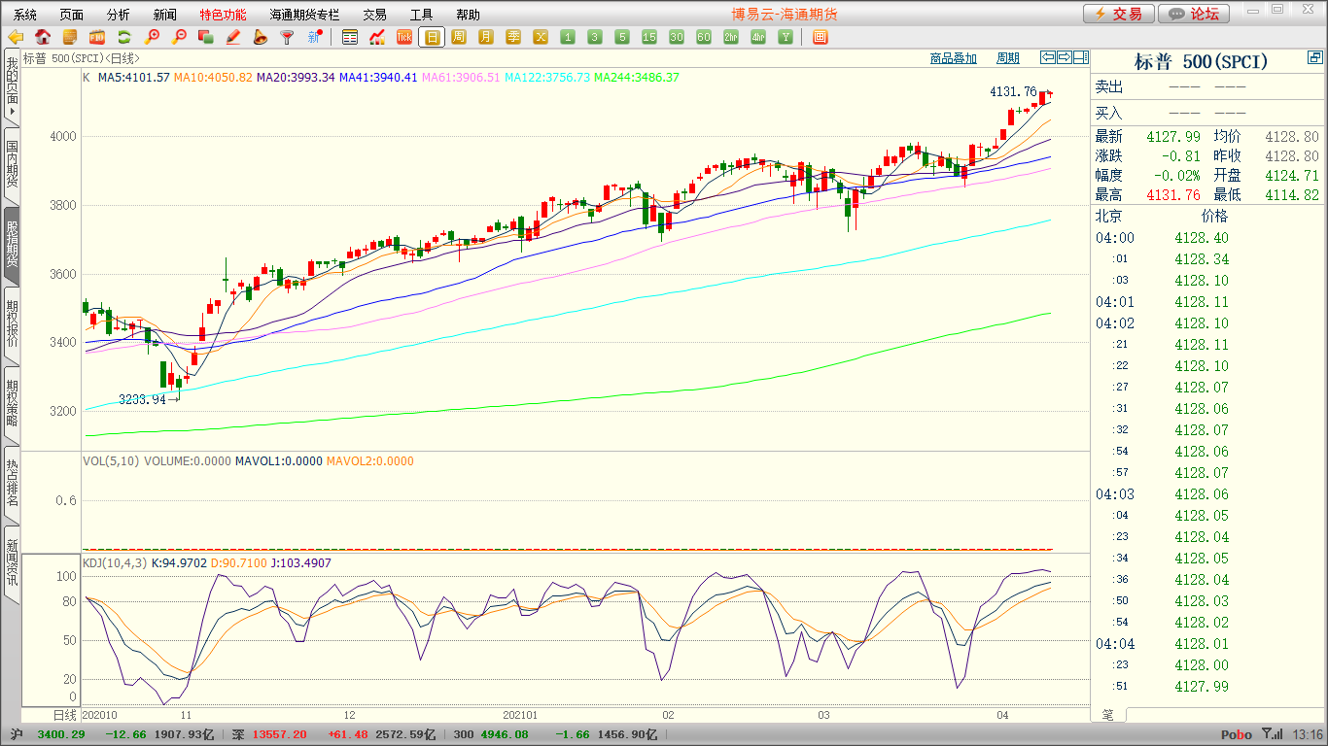Open the 分析 menu
Viewport: 1328px width, 746px height.
tap(119, 15)
